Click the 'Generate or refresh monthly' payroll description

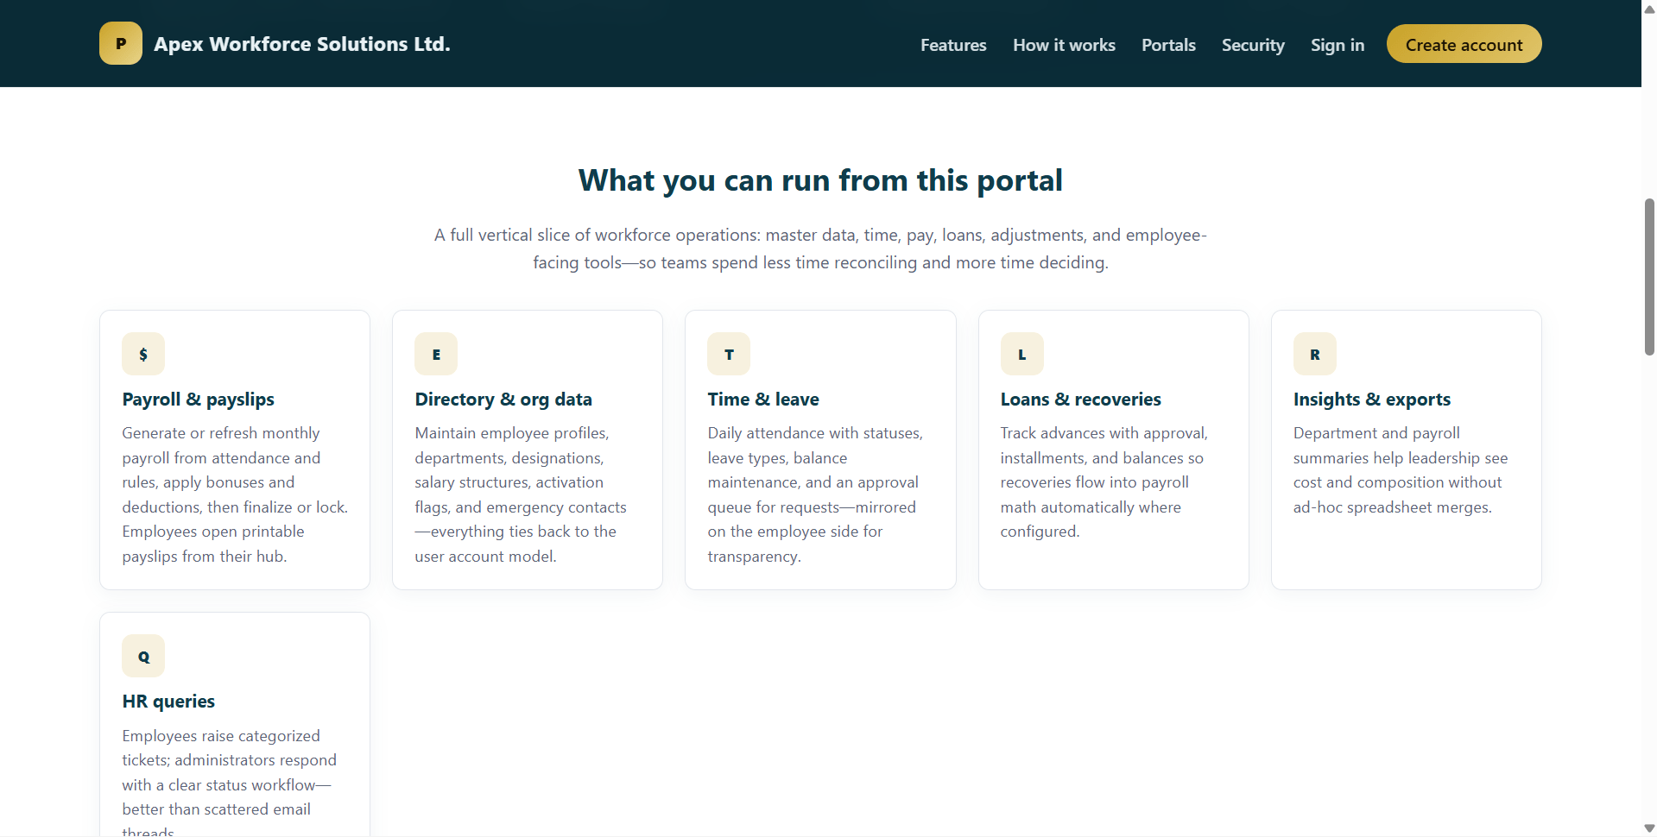235,494
